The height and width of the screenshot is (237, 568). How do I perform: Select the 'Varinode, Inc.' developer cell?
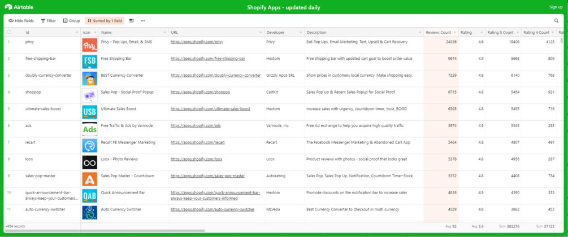pyautogui.click(x=284, y=129)
